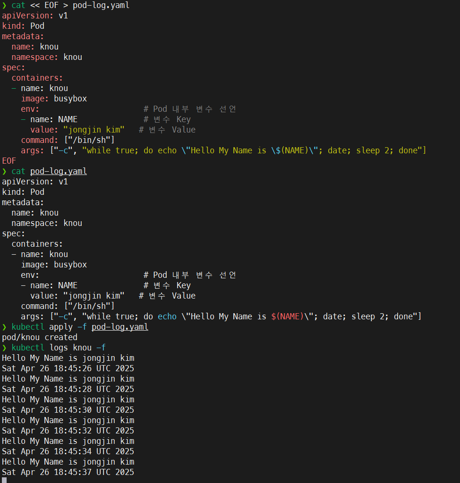Click the 'cat << EOF > pod-log.yaml' command line

(x=70, y=5)
